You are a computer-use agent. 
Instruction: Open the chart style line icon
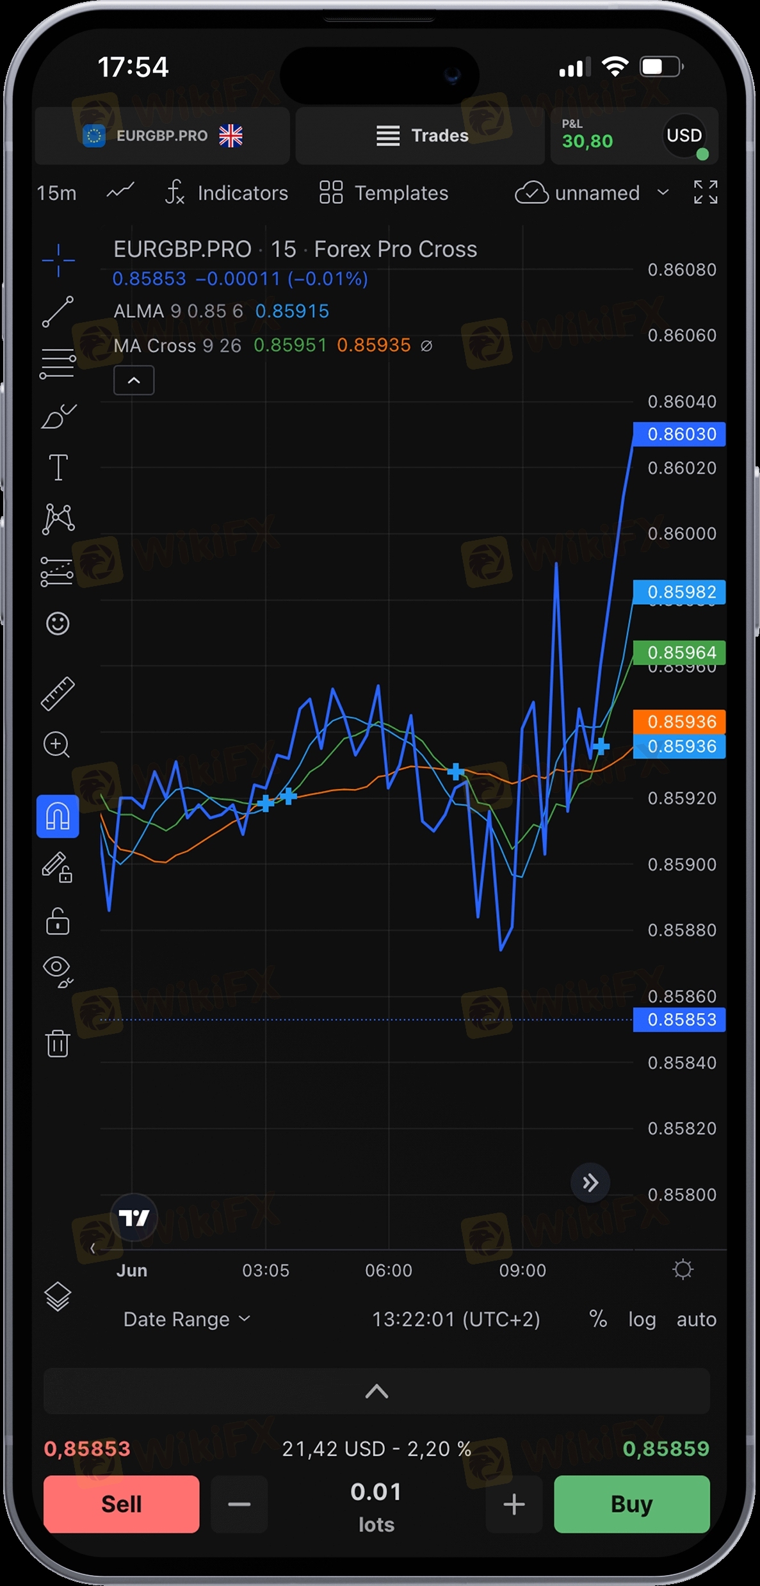[120, 192]
